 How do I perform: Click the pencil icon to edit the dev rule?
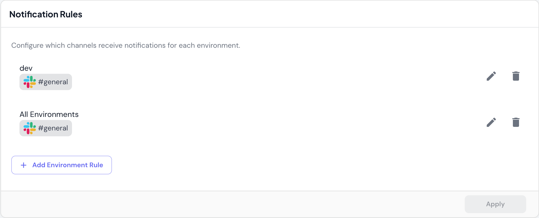[491, 76]
